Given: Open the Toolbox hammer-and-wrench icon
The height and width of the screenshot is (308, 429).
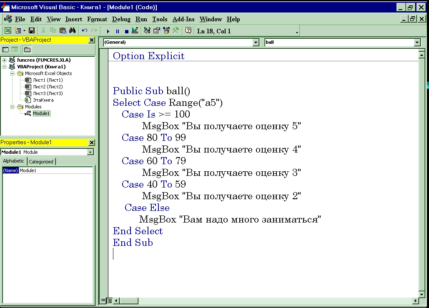Looking at the screenshot, I should pos(176,31).
